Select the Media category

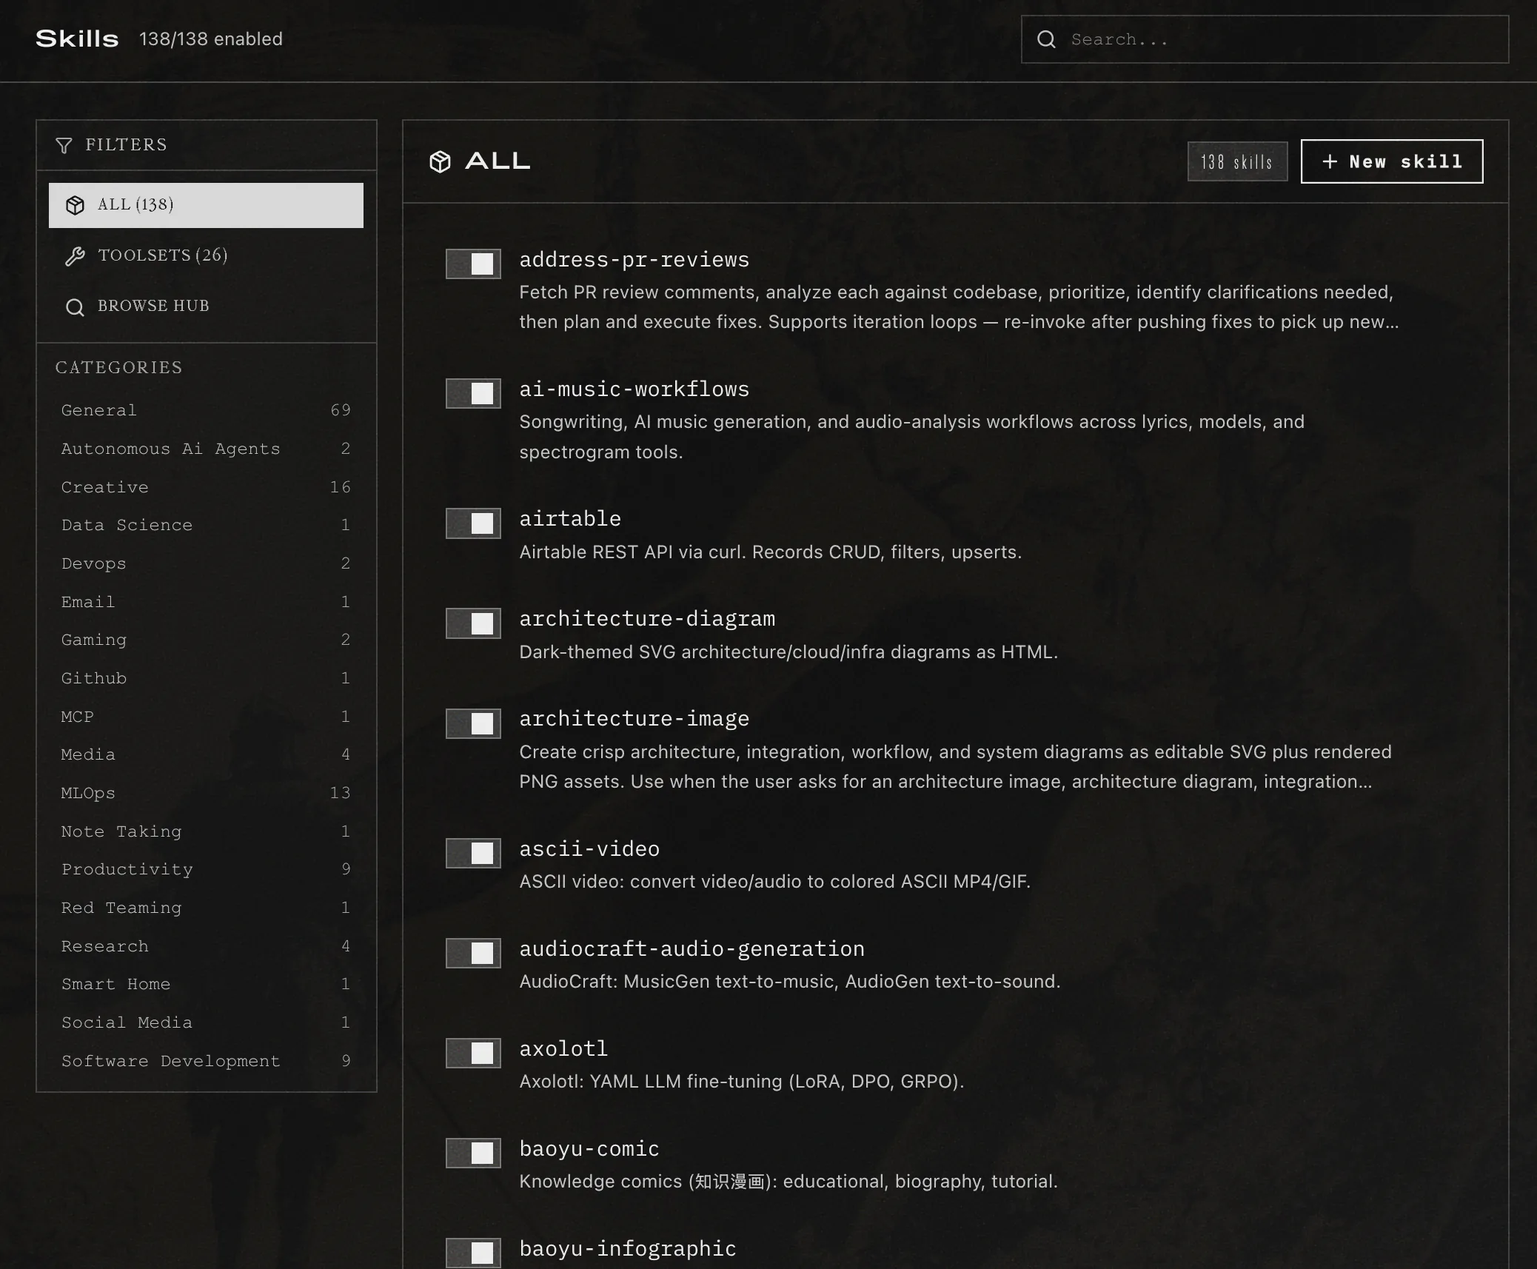(206, 754)
